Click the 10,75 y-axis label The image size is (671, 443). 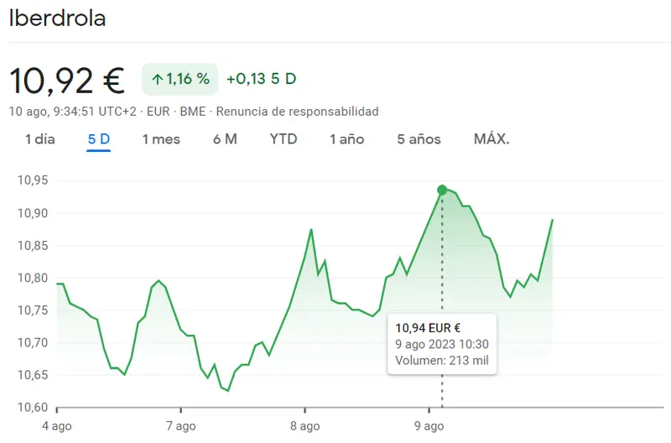click(33, 310)
